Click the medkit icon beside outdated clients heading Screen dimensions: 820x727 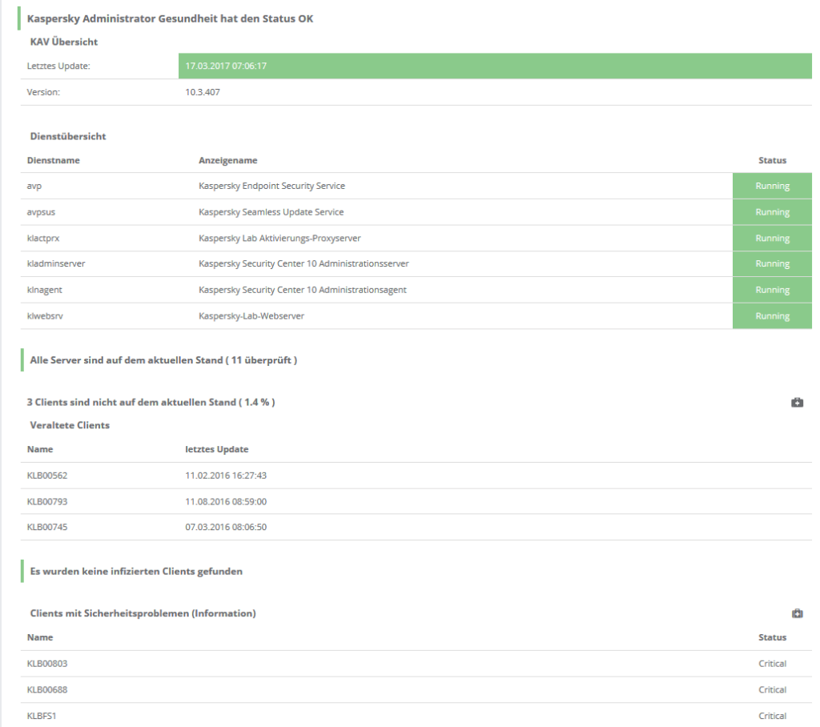tap(797, 402)
